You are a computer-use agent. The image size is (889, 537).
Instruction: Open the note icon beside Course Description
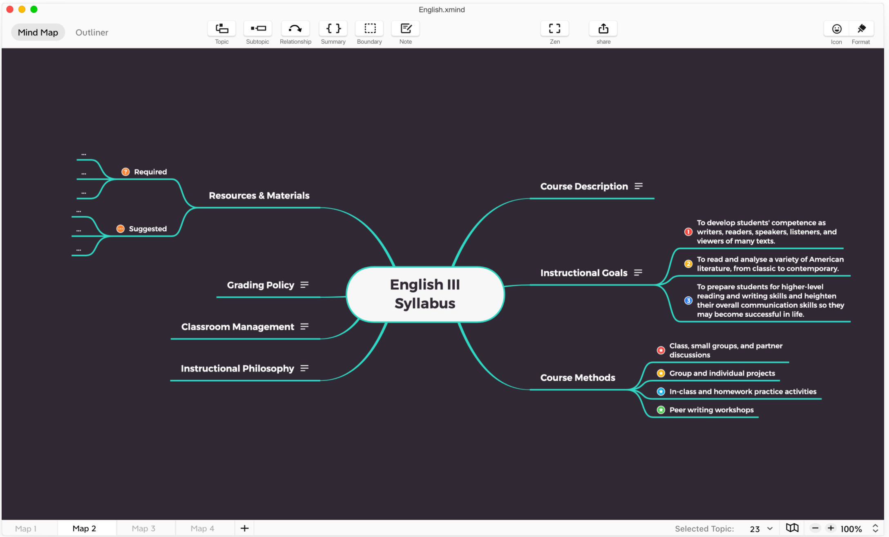639,186
